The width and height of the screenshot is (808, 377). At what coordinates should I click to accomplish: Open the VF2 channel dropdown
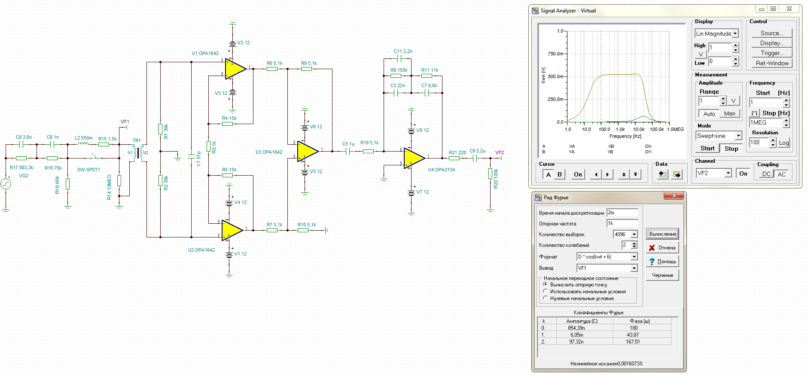click(x=728, y=173)
